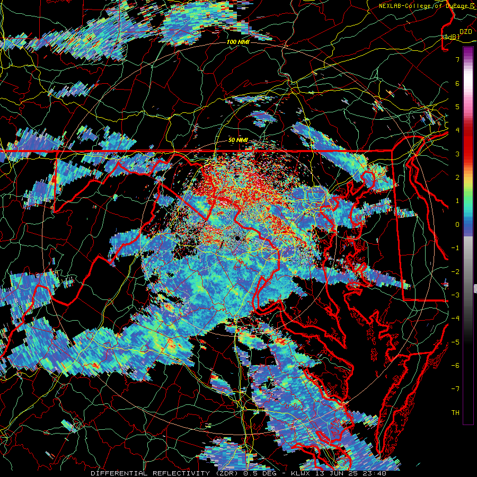477x477 pixels.
Task: Select the 0 value on the scale
Action: pos(457,225)
